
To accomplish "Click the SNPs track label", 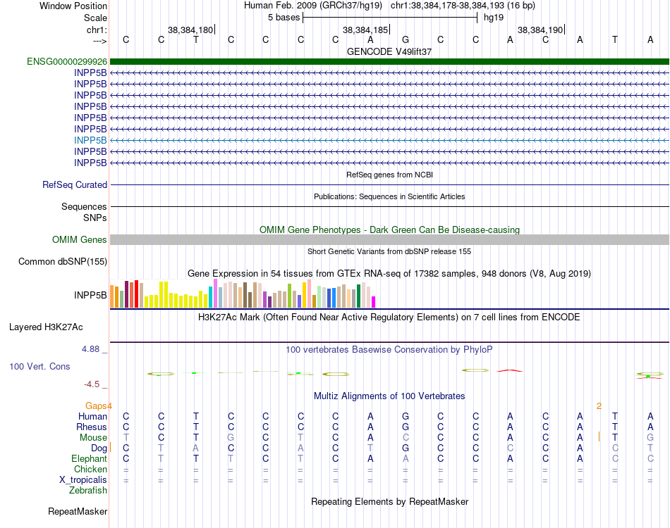I will pyautogui.click(x=95, y=218).
